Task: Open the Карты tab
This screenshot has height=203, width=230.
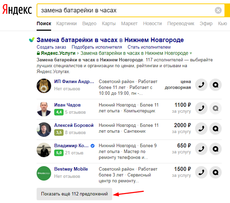Action: (109, 23)
